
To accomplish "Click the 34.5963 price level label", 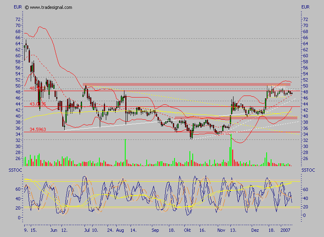I will [37, 129].
